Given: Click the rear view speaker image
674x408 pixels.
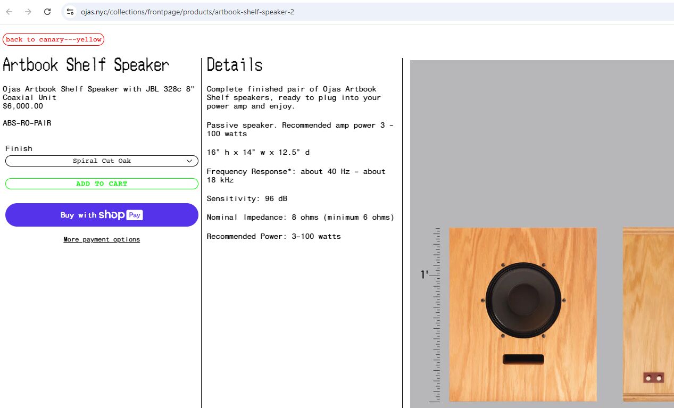Looking at the screenshot, I should point(648,314).
